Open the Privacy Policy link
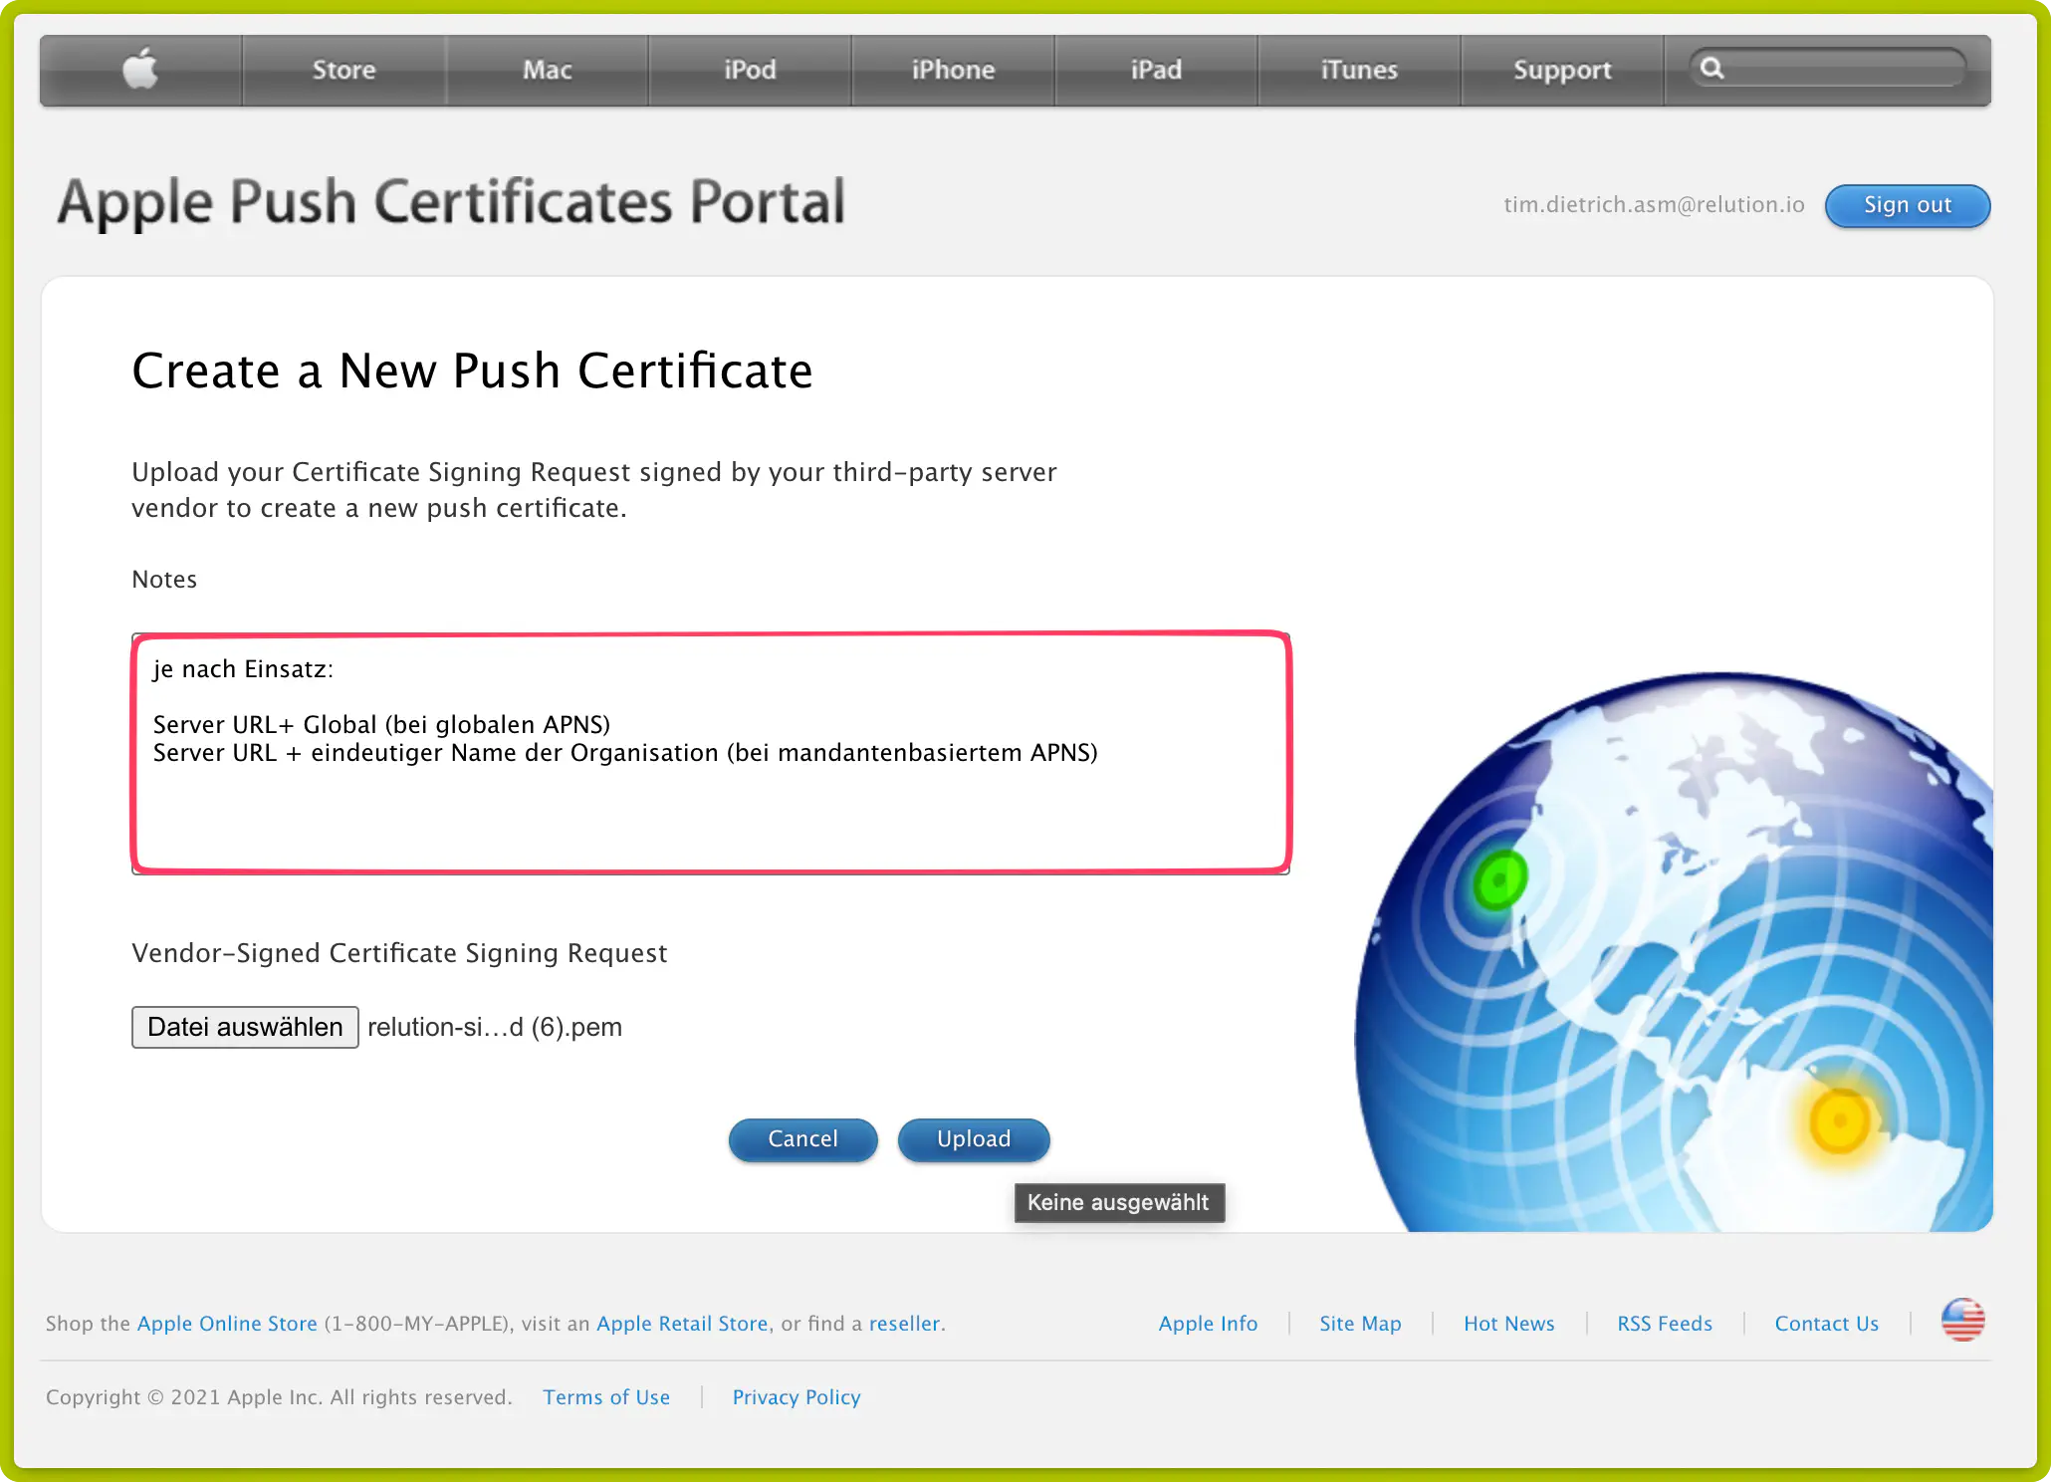 797,1397
